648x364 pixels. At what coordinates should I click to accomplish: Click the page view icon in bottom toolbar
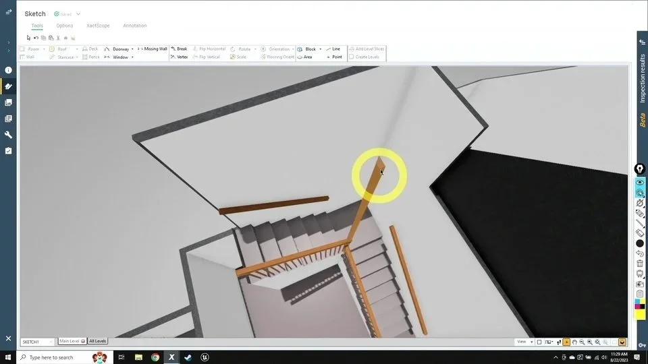[539, 342]
